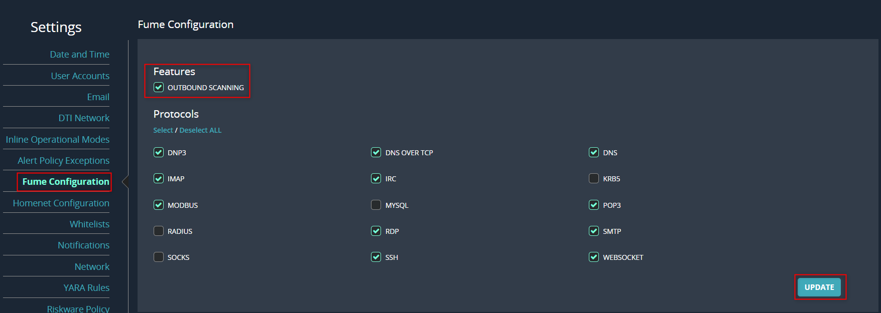Enable the MYSQL protocol checkbox
This screenshot has width=881, height=313.
click(x=375, y=205)
